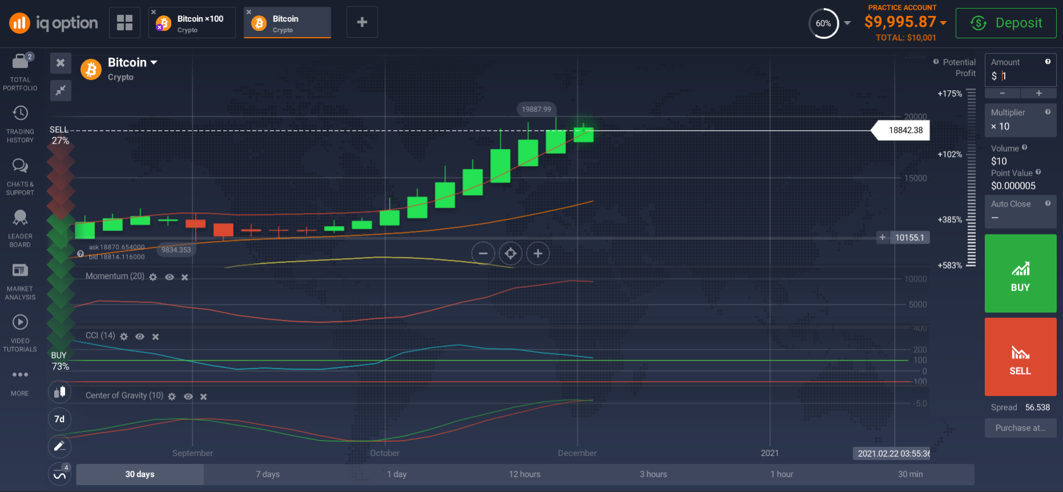Click the potential profit scale bar
This screenshot has height=492, width=1063.
tap(971, 178)
